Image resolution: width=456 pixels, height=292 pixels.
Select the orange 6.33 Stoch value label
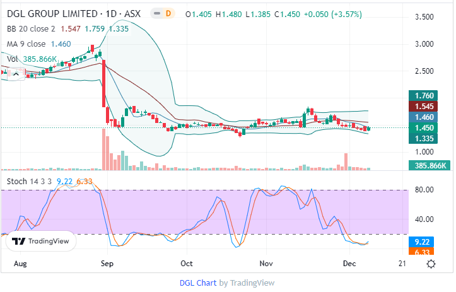[x=422, y=252]
